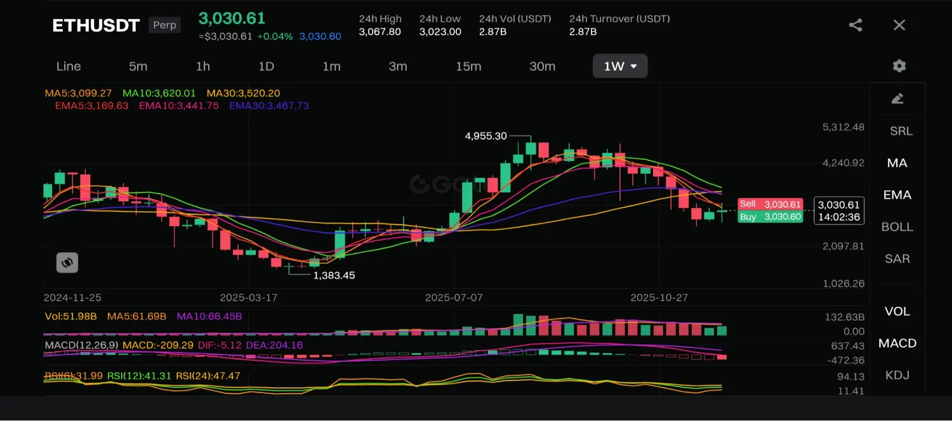Image resolution: width=952 pixels, height=421 pixels.
Task: Click the 24h High value 3,067.80
Action: tap(380, 32)
